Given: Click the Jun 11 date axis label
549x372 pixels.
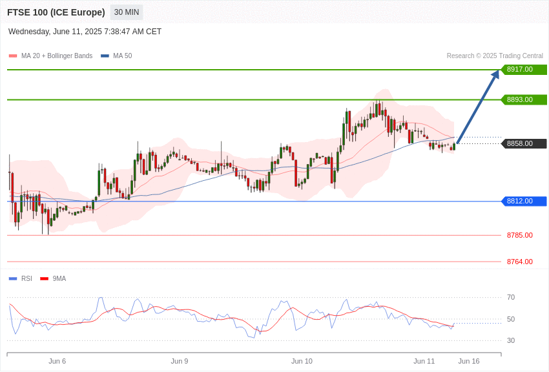Looking at the screenshot, I should point(424,361).
